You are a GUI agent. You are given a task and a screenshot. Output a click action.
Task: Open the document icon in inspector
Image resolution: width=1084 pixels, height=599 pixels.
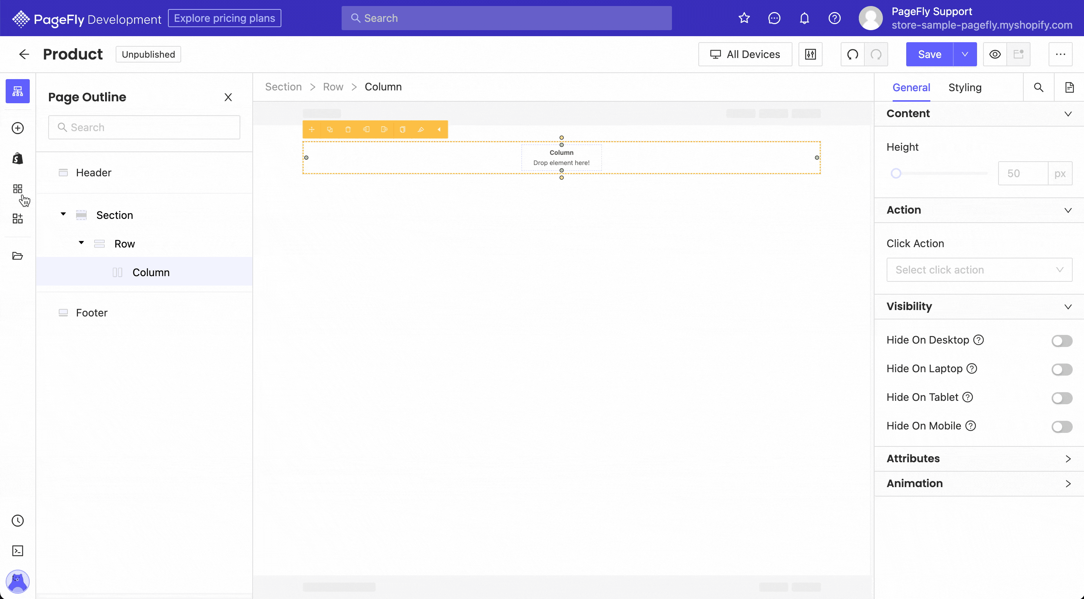[1069, 87]
